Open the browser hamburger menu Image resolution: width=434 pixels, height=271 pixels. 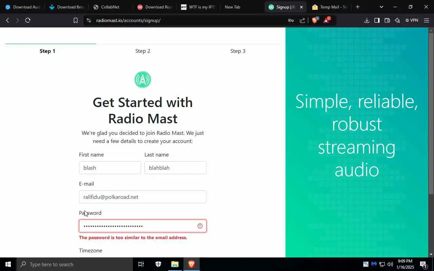point(427,20)
